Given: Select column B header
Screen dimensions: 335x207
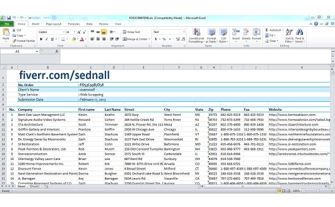Looking at the screenshot, I should pos(47,68).
